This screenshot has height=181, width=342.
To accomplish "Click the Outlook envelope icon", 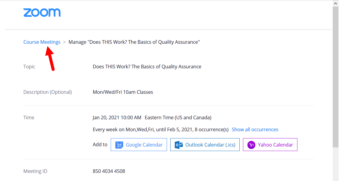I will pyautogui.click(x=179, y=145).
